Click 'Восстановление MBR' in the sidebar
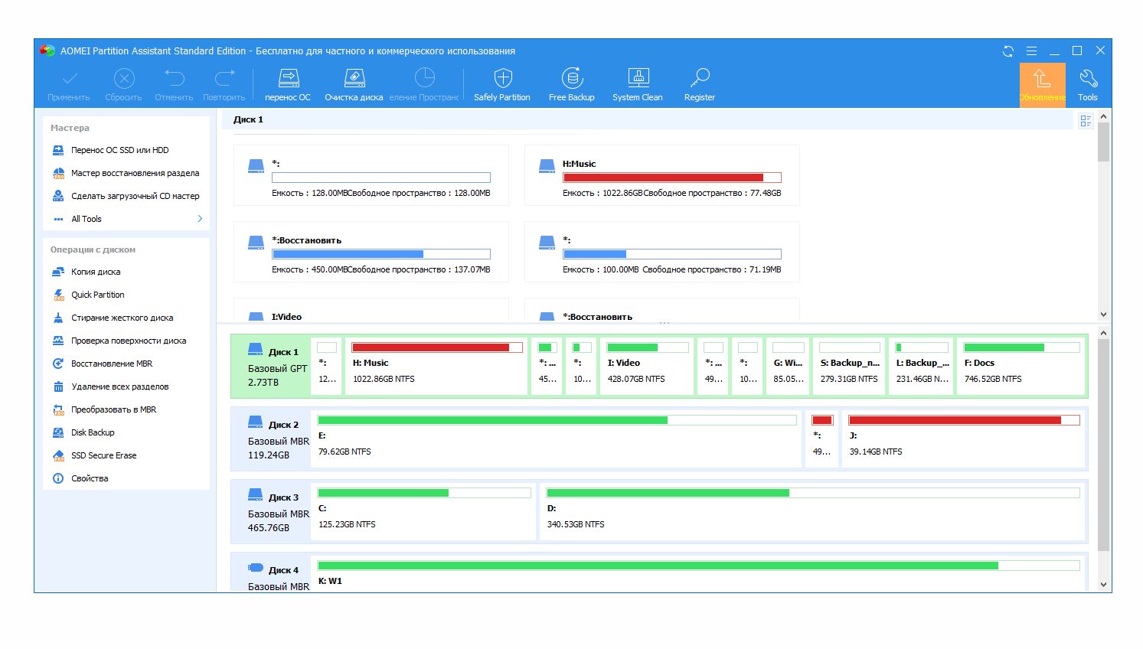The height and width of the screenshot is (649, 1143). (112, 364)
